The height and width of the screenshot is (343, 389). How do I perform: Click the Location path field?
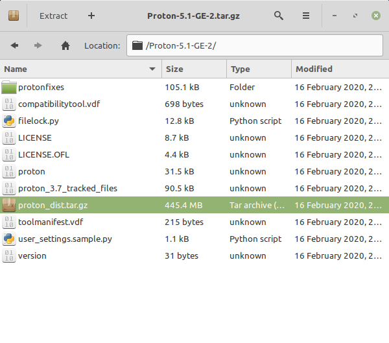tap(255, 45)
